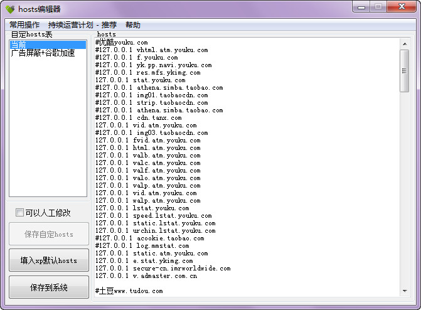Click the static.lstat.youku.com line
This screenshot has width=421, height=310.
[156, 223]
